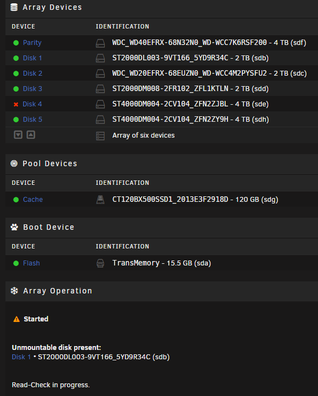The width and height of the screenshot is (318, 396).
Task: Open the Cache pool device link
Action: tap(33, 200)
